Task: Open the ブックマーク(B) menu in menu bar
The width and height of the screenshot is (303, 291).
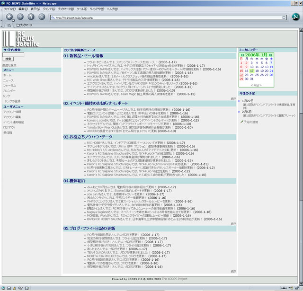Action: click(65, 9)
